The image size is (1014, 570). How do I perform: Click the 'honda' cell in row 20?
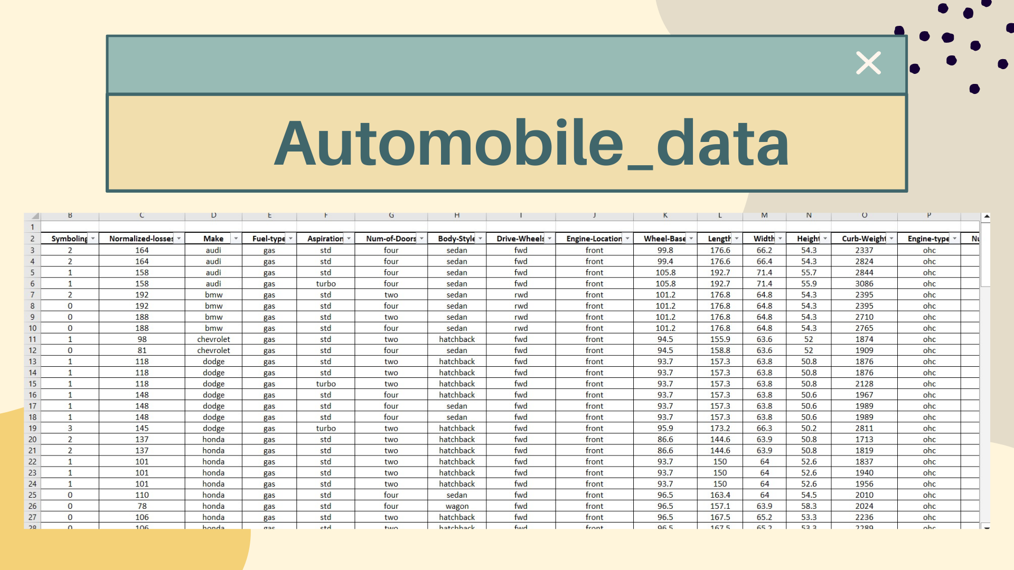tap(213, 439)
